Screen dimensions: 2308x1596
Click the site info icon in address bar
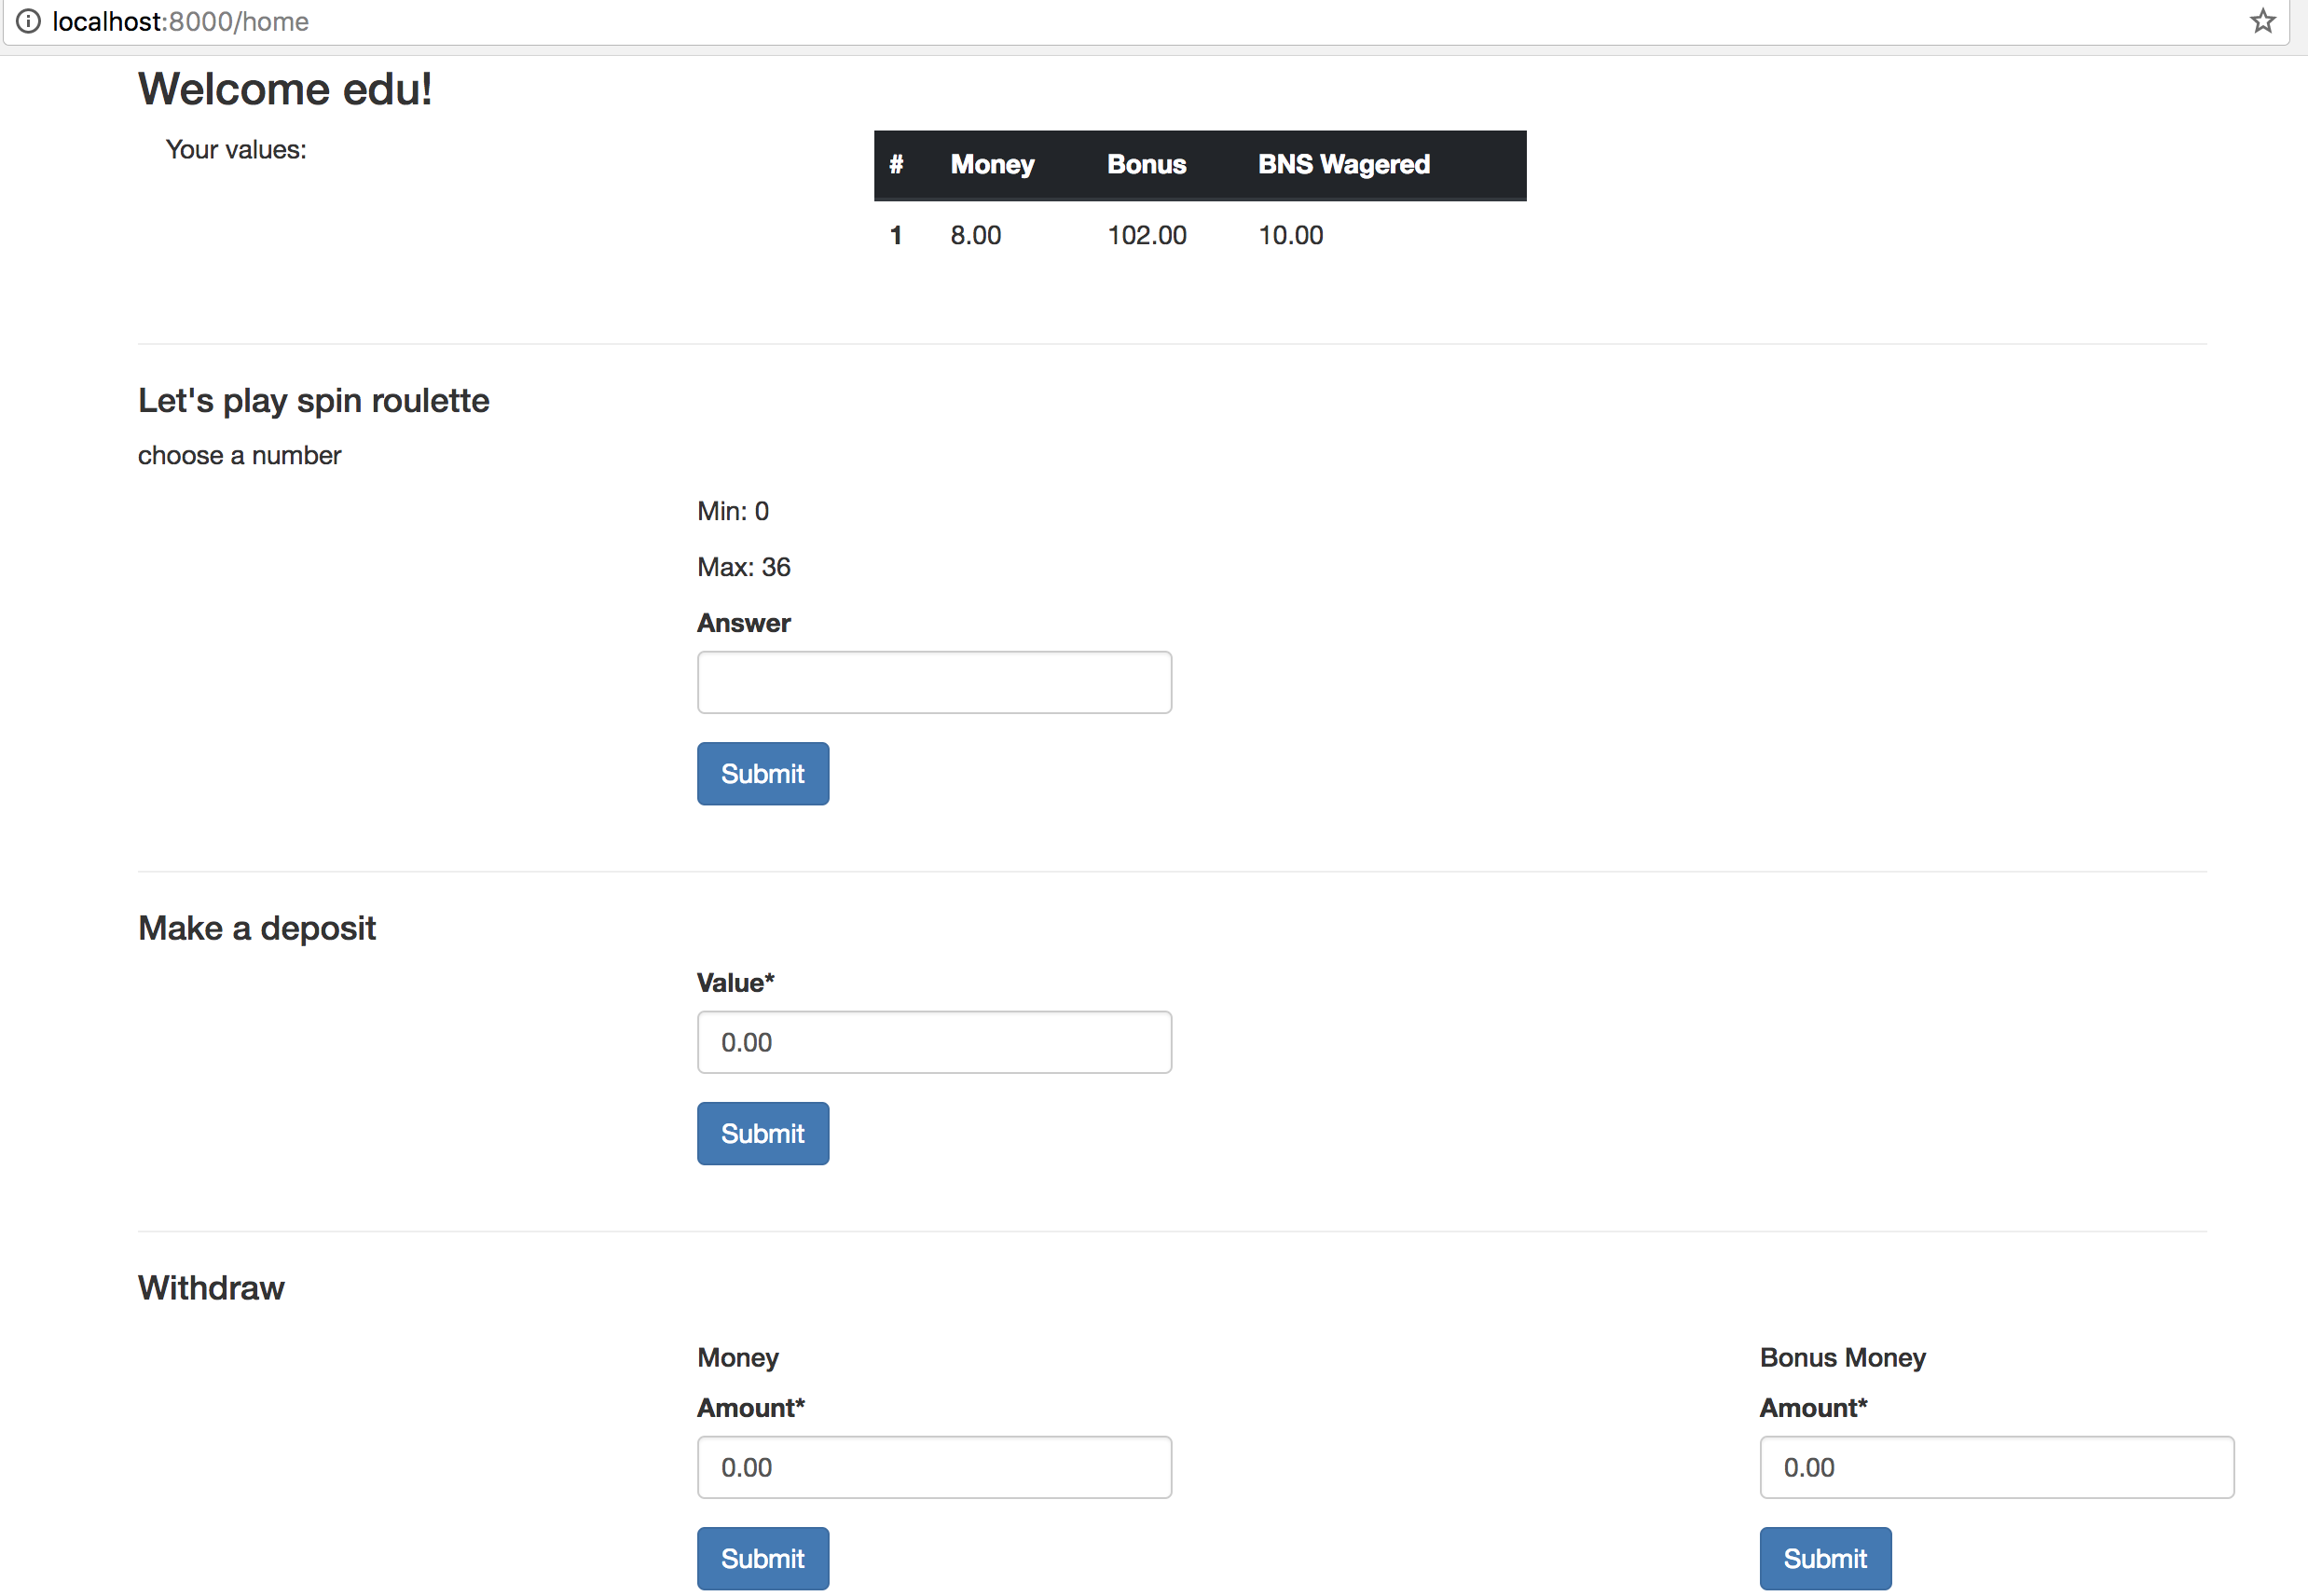tap(28, 21)
